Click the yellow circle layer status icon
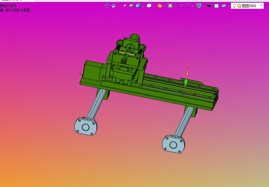This screenshot has width=269, height=187. (239, 6)
